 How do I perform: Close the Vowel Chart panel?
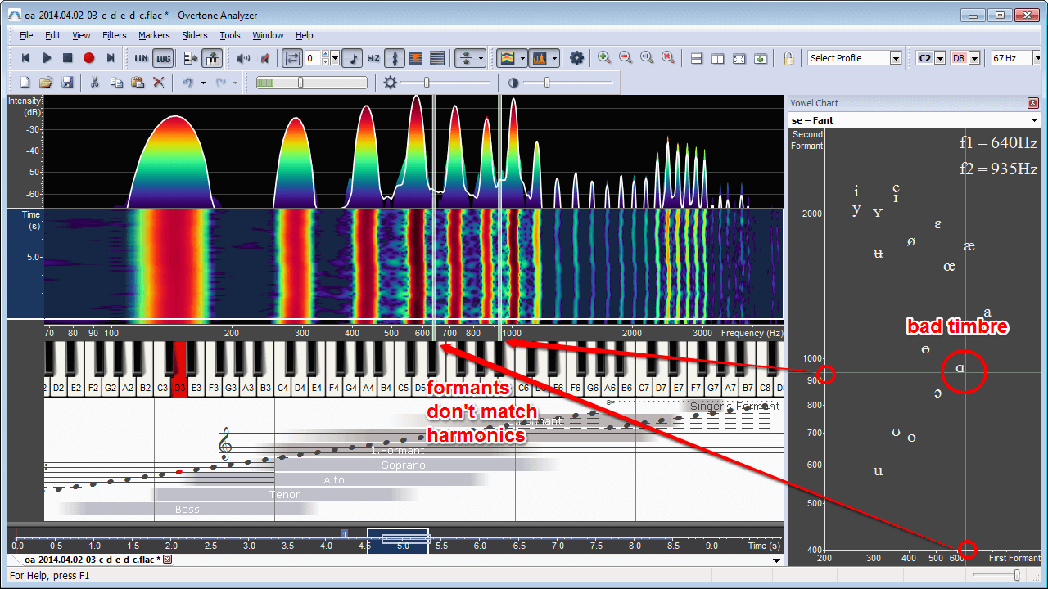[x=1033, y=102]
